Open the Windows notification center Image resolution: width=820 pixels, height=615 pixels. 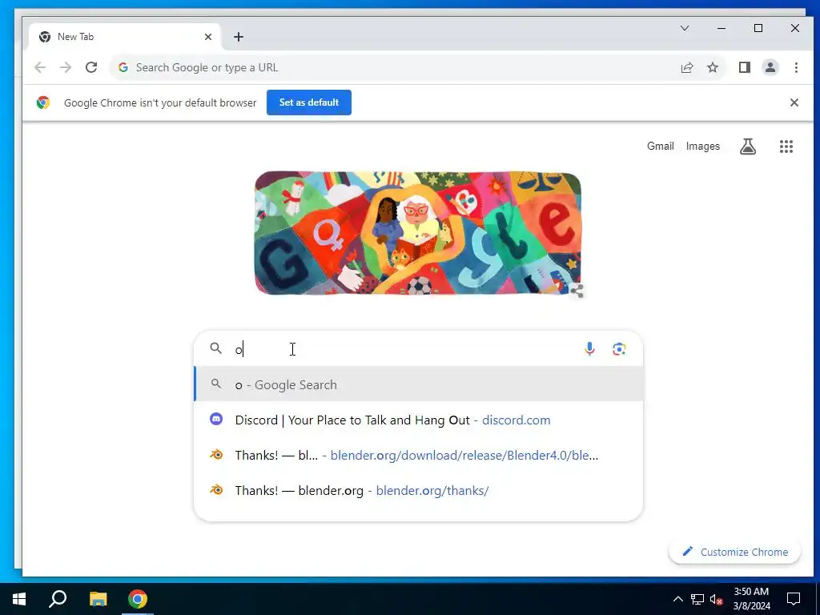(794, 599)
